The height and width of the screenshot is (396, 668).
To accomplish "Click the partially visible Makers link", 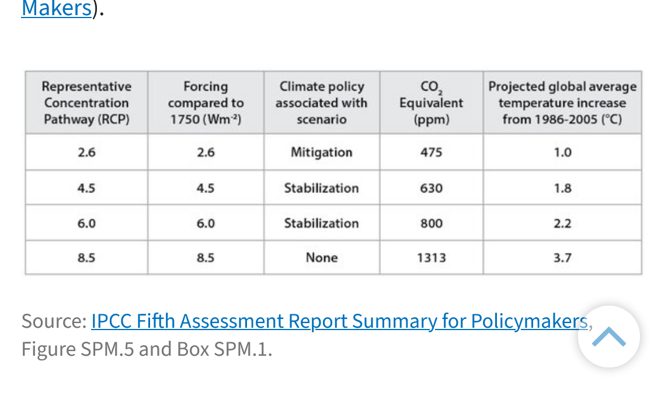I will point(56,8).
